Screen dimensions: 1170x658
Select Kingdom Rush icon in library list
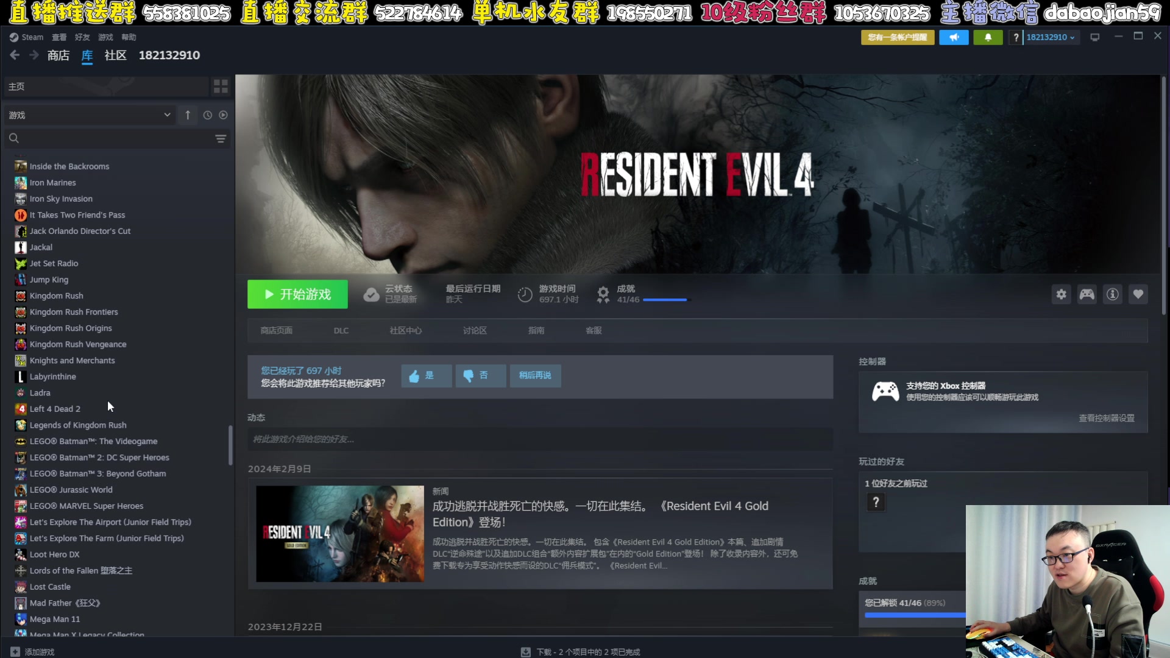[x=21, y=296]
